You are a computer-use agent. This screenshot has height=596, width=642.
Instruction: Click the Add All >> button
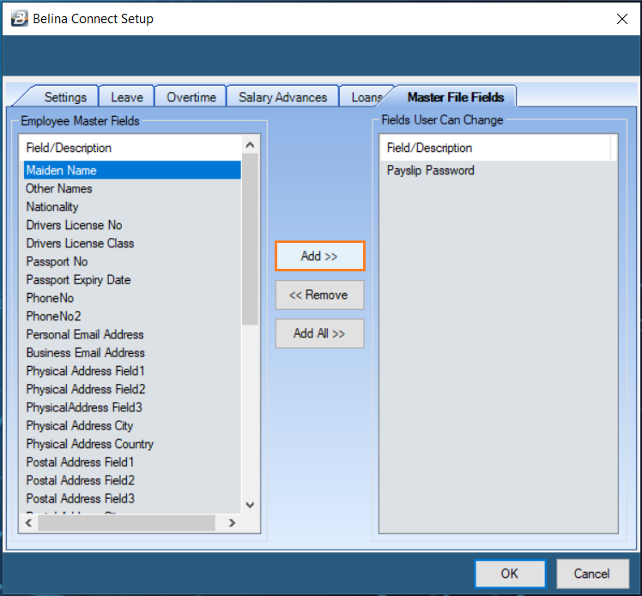319,333
